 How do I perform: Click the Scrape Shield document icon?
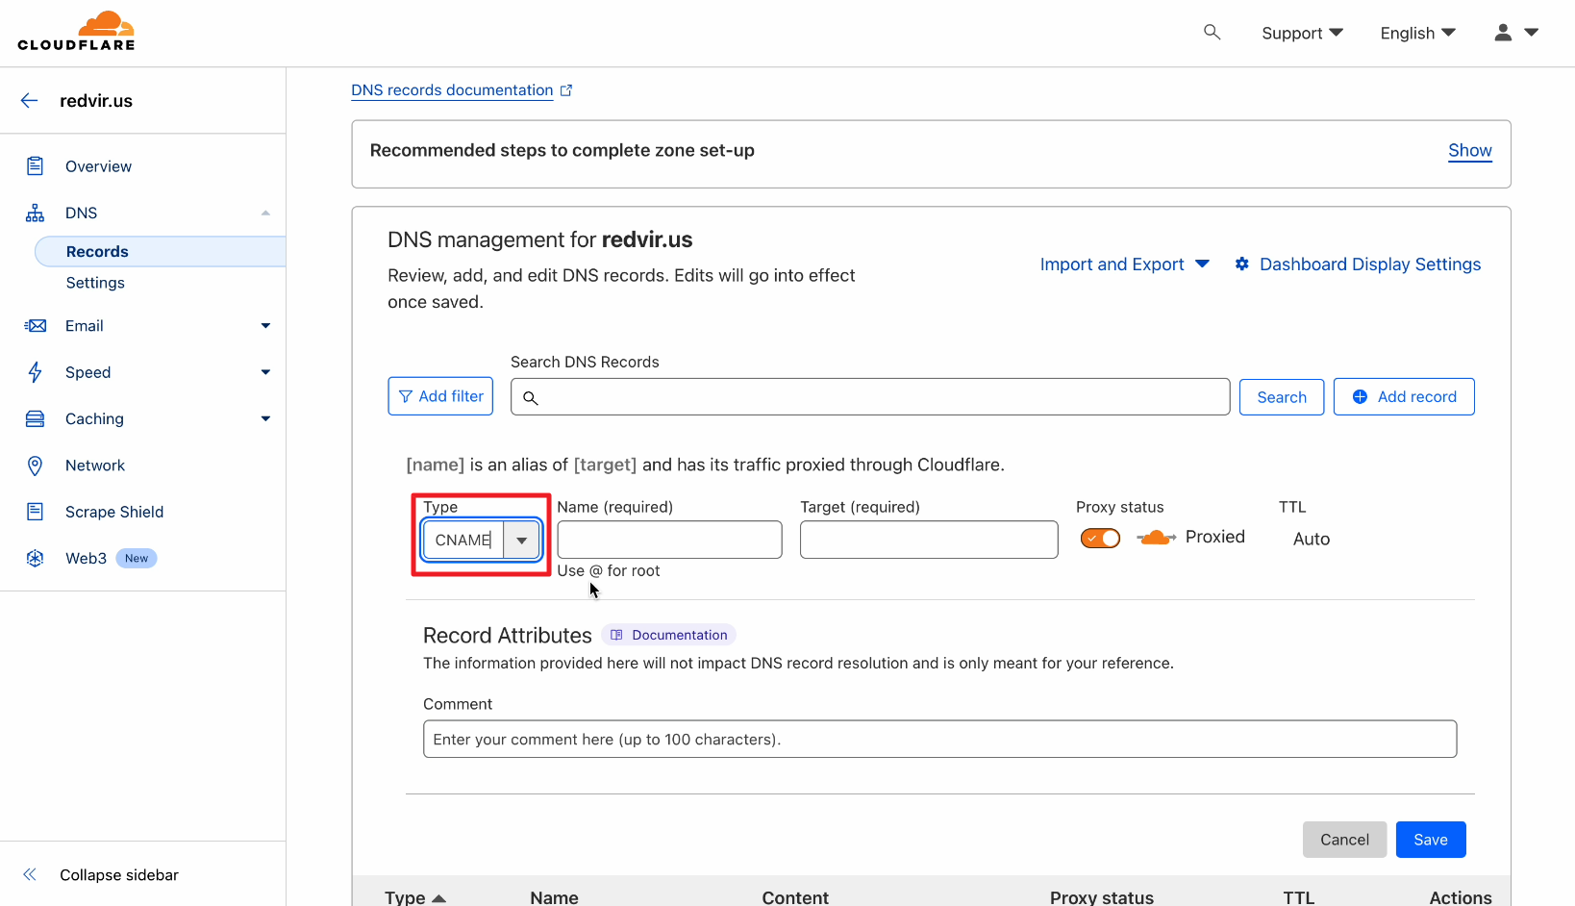(x=36, y=512)
